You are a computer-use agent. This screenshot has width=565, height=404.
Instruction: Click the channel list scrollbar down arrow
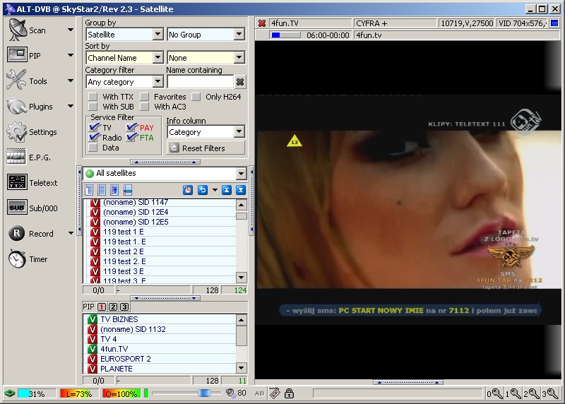241,278
